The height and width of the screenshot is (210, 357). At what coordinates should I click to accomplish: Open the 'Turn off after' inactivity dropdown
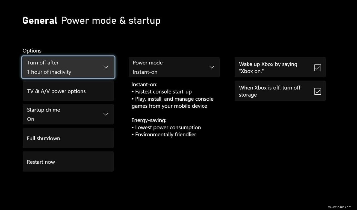coord(68,67)
